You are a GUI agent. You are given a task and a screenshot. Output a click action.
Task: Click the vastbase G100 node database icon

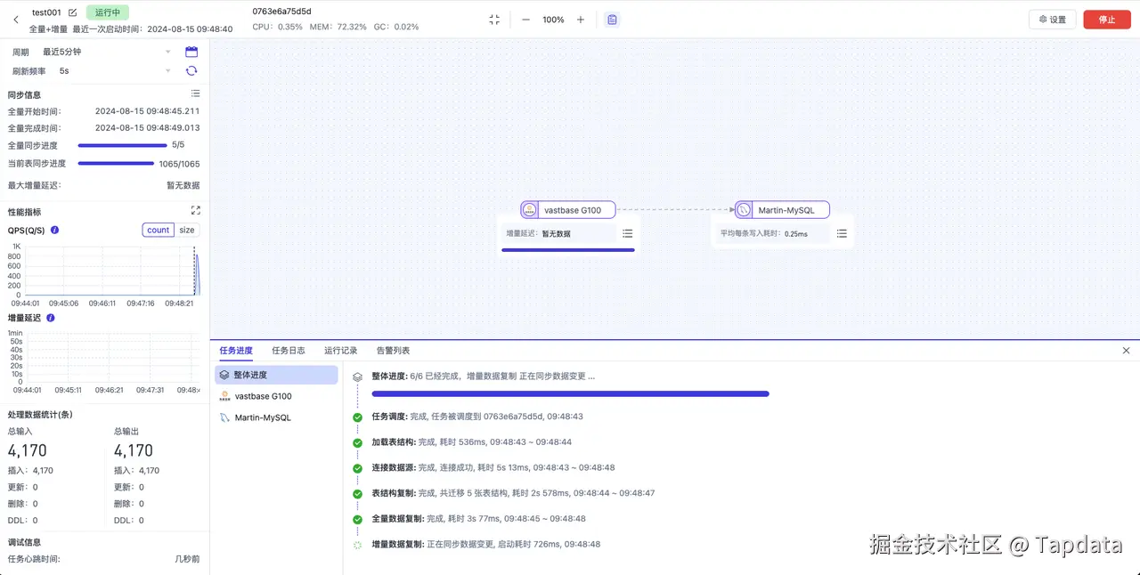click(530, 210)
